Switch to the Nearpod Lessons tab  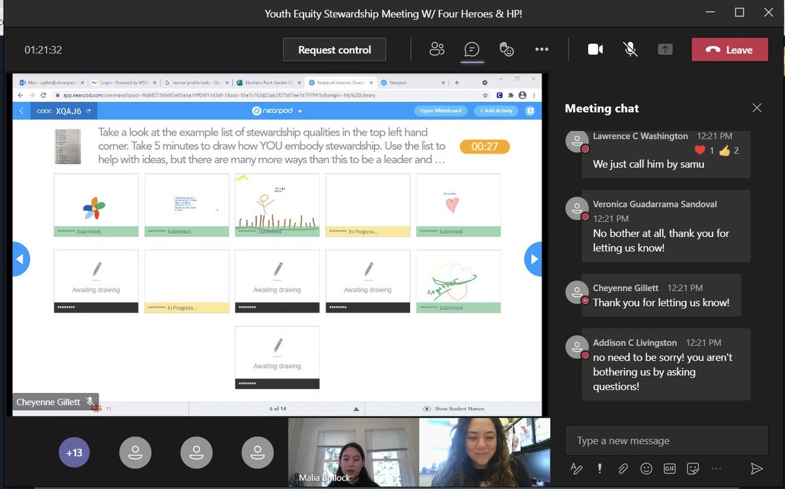point(341,83)
